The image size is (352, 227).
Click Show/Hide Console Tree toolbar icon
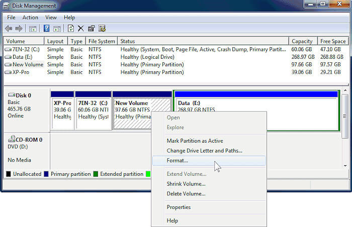pyautogui.click(x=33, y=29)
